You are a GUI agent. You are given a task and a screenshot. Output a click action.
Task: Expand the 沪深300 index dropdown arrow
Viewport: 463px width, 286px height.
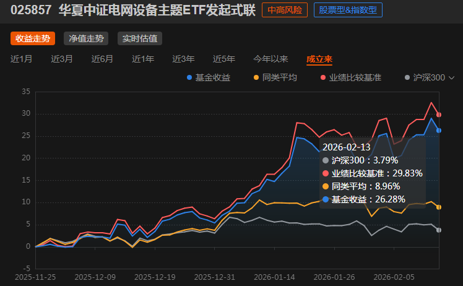tap(451, 78)
